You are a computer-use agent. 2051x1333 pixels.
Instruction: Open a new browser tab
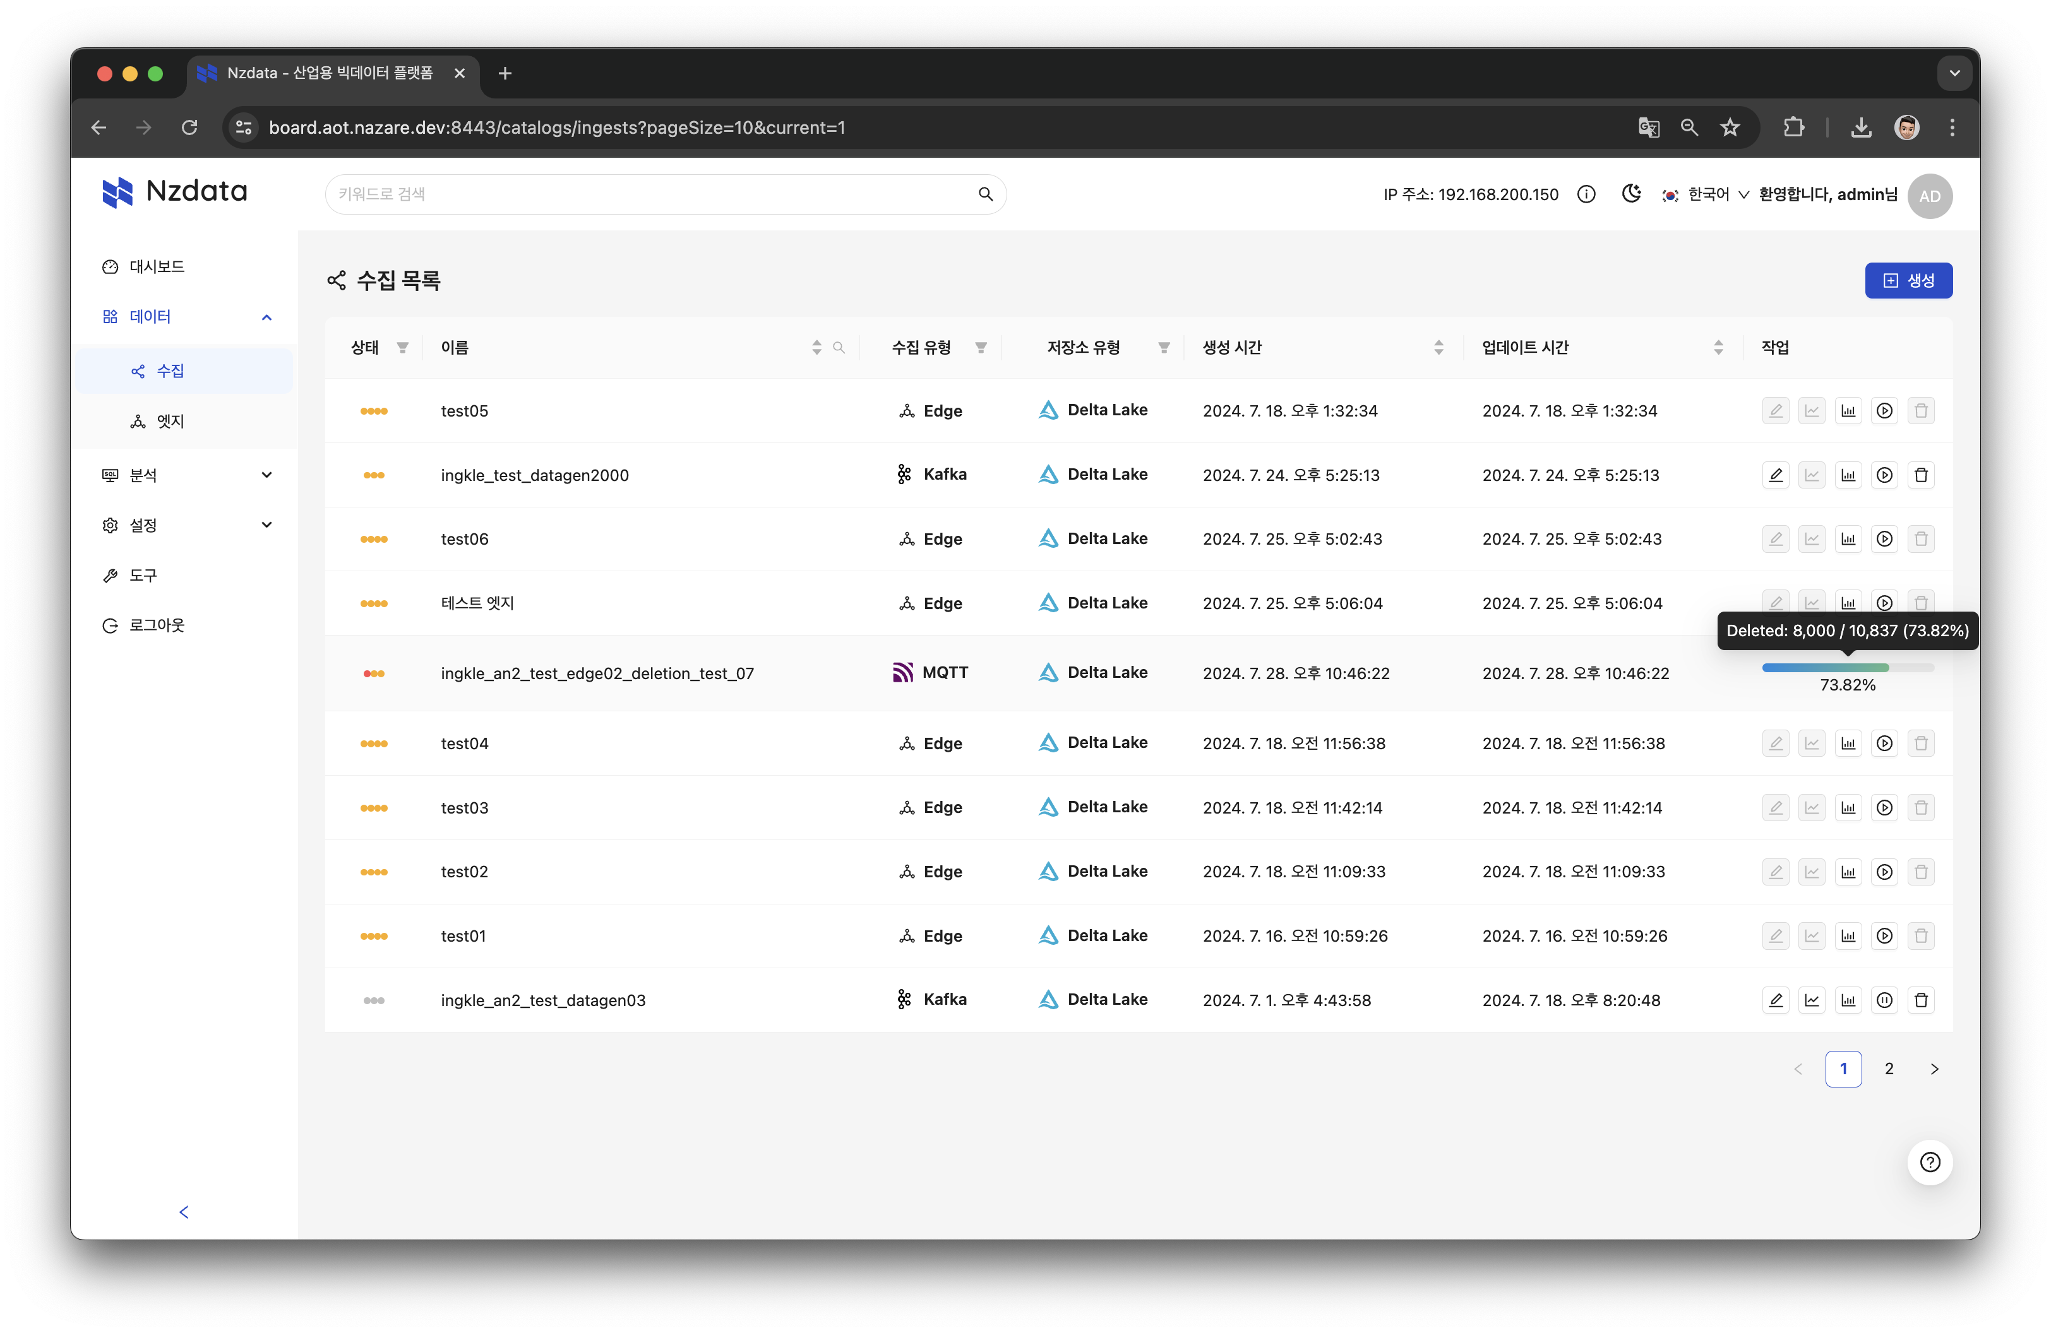pyautogui.click(x=505, y=73)
